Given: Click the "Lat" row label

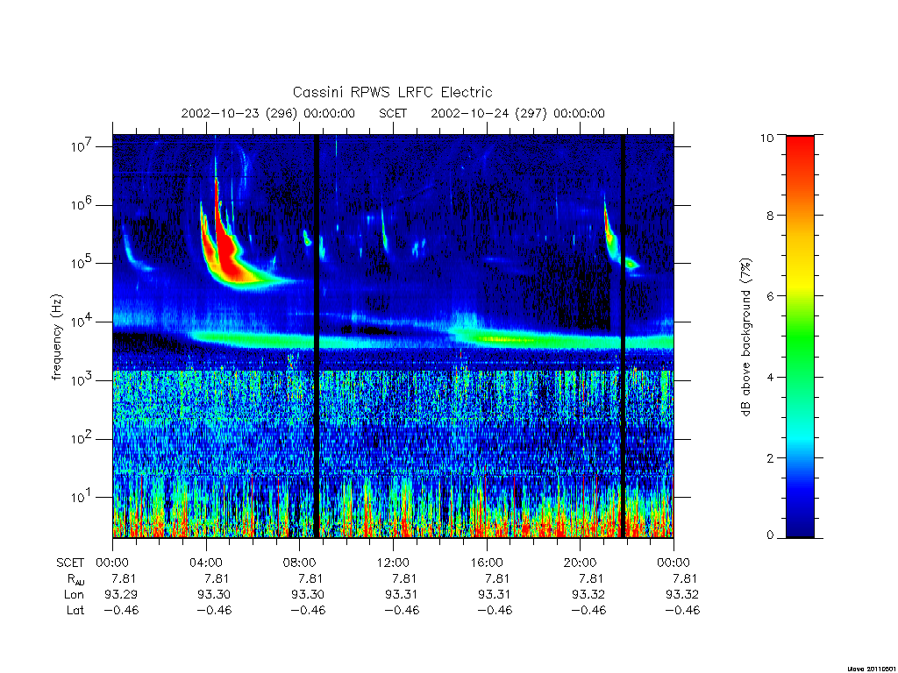Looking at the screenshot, I should [x=75, y=610].
